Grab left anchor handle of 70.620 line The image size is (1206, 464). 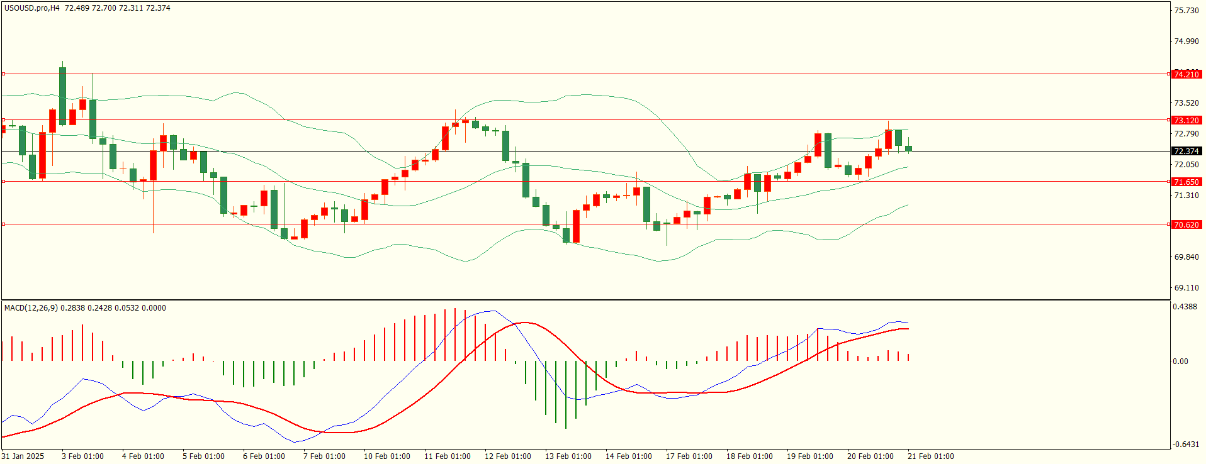click(x=3, y=224)
